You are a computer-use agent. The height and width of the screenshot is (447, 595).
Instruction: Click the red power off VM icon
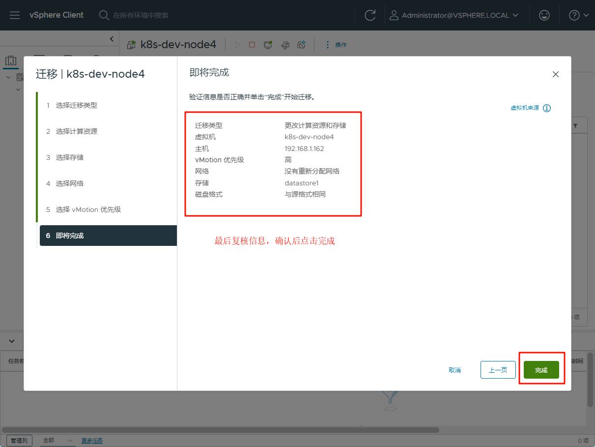pyautogui.click(x=252, y=45)
